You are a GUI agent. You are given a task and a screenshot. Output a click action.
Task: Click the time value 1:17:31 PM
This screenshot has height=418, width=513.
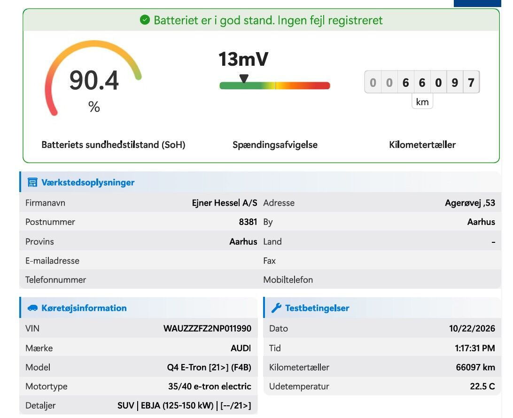475,348
